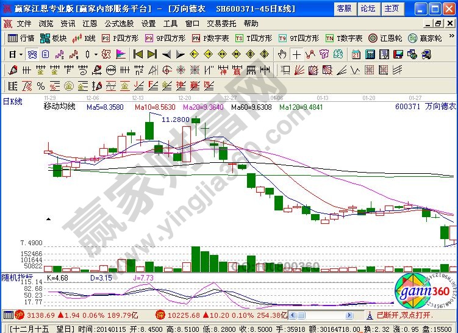
Task: Jump to first bar arrow icon
Action: click(x=138, y=54)
